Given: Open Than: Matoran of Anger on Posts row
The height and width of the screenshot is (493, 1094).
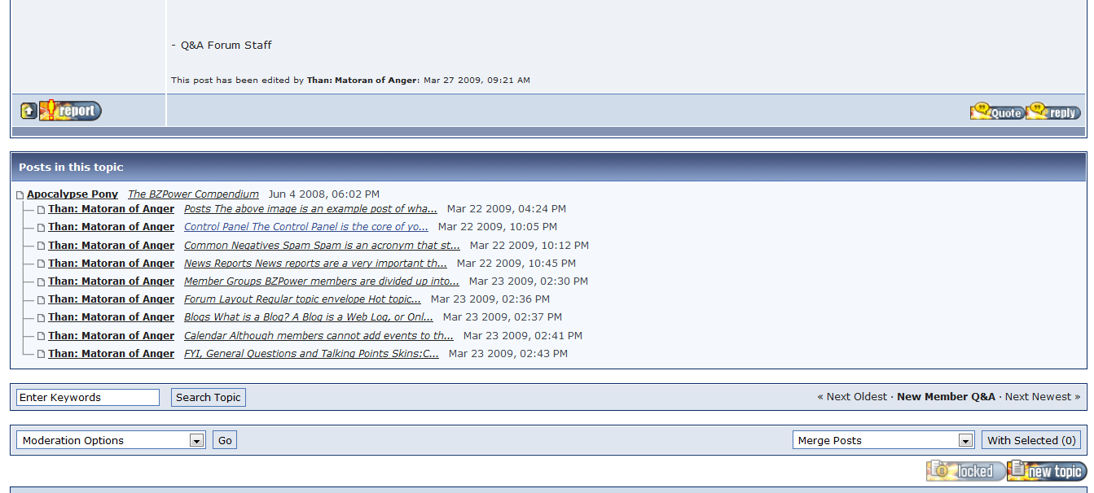Looking at the screenshot, I should pyautogui.click(x=111, y=209).
